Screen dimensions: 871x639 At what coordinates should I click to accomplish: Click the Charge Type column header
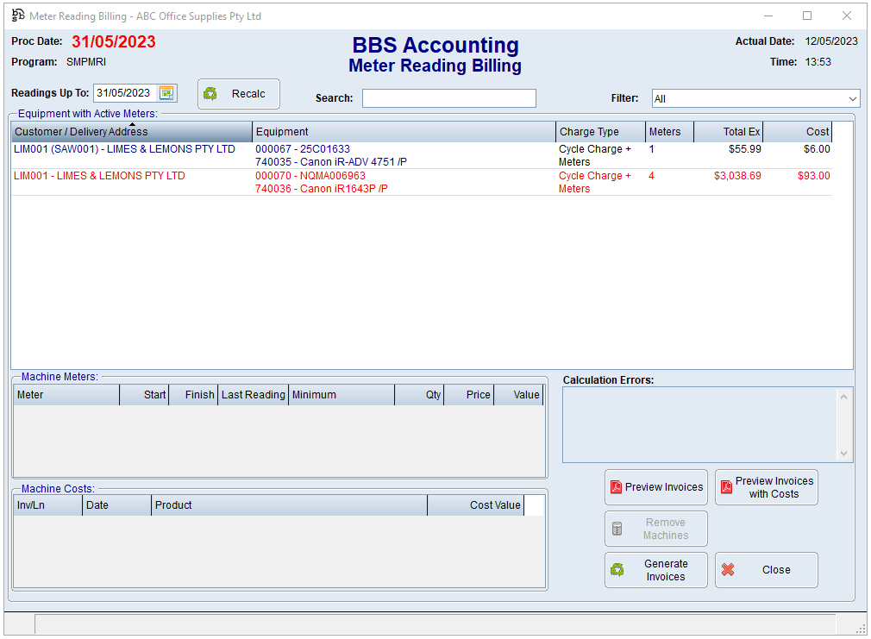600,132
